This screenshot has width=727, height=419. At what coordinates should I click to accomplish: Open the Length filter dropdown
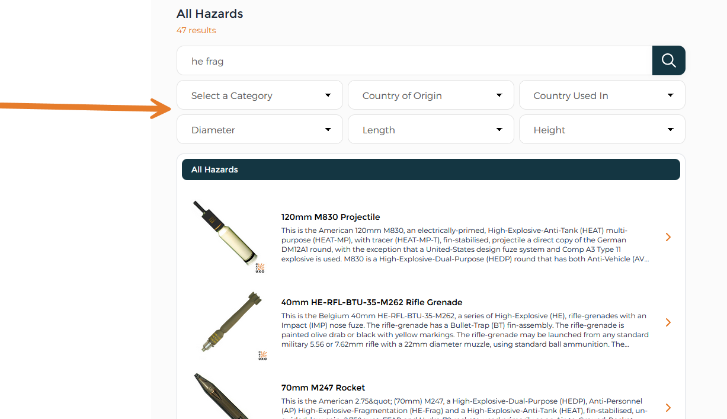pyautogui.click(x=431, y=130)
